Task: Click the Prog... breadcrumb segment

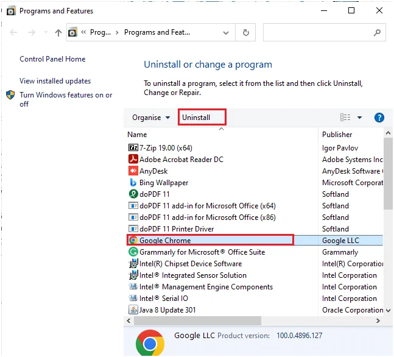Action: 100,32
